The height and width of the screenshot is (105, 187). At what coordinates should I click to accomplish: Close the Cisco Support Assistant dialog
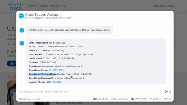[170, 16]
